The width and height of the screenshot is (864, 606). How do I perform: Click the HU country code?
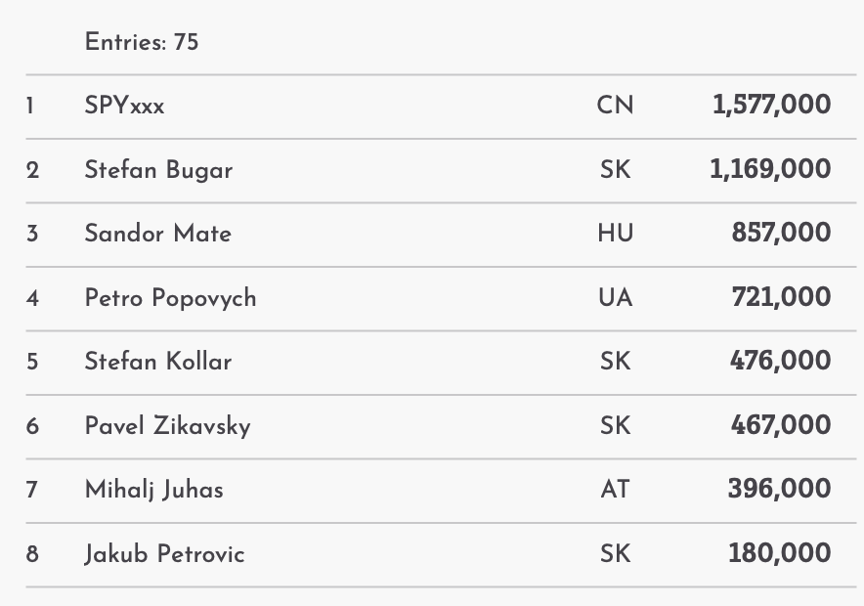click(x=615, y=234)
